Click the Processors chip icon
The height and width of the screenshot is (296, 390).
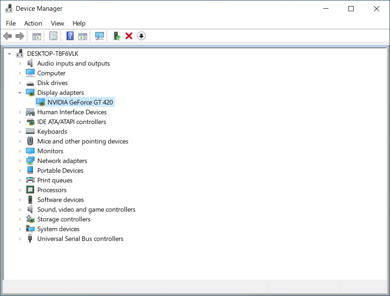30,190
